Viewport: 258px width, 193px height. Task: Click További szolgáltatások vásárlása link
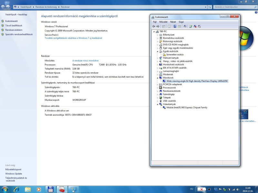pos(74,38)
